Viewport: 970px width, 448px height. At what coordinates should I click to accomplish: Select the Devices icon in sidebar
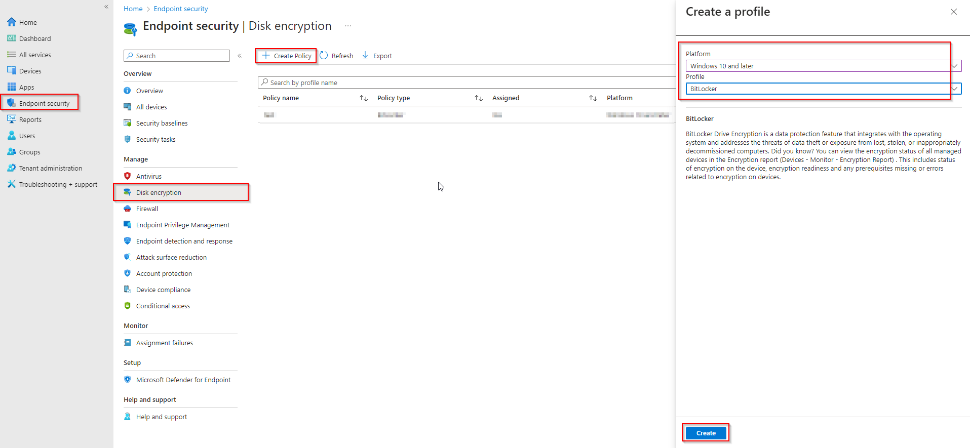pyautogui.click(x=12, y=71)
